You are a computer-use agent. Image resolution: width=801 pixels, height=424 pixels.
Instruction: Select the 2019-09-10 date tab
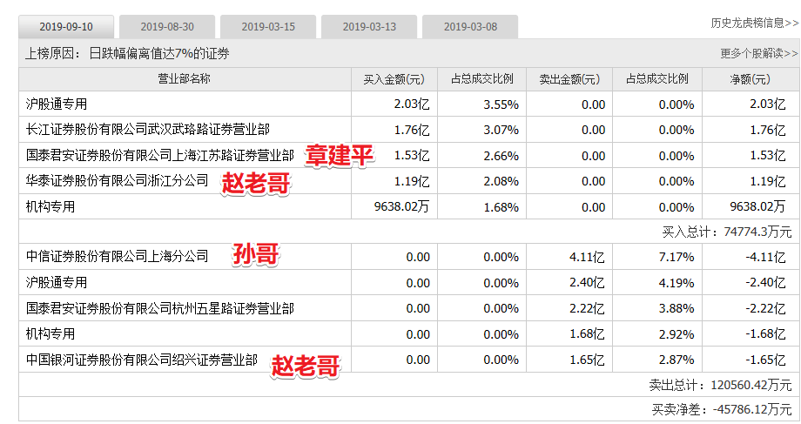pyautogui.click(x=66, y=27)
